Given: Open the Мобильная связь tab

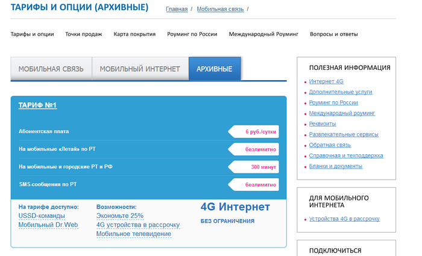Looking at the screenshot, I should tap(51, 69).
